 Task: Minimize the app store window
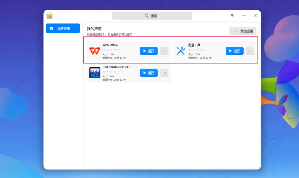coord(244,16)
